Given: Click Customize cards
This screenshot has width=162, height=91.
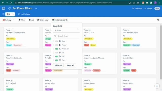Looking at the screenshot, I should pos(60,20).
